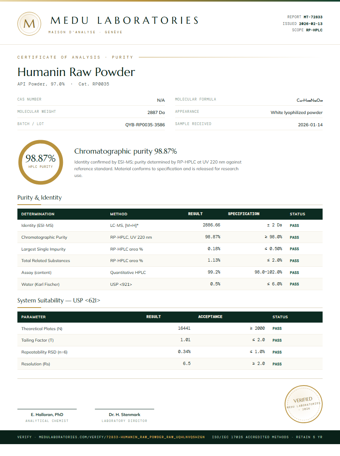
Task: Select the Resolution (Rs) row label
Action: pyautogui.click(x=36, y=364)
